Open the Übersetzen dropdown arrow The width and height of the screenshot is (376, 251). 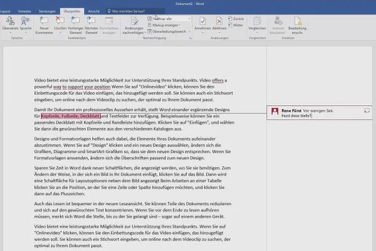[x=10, y=33]
